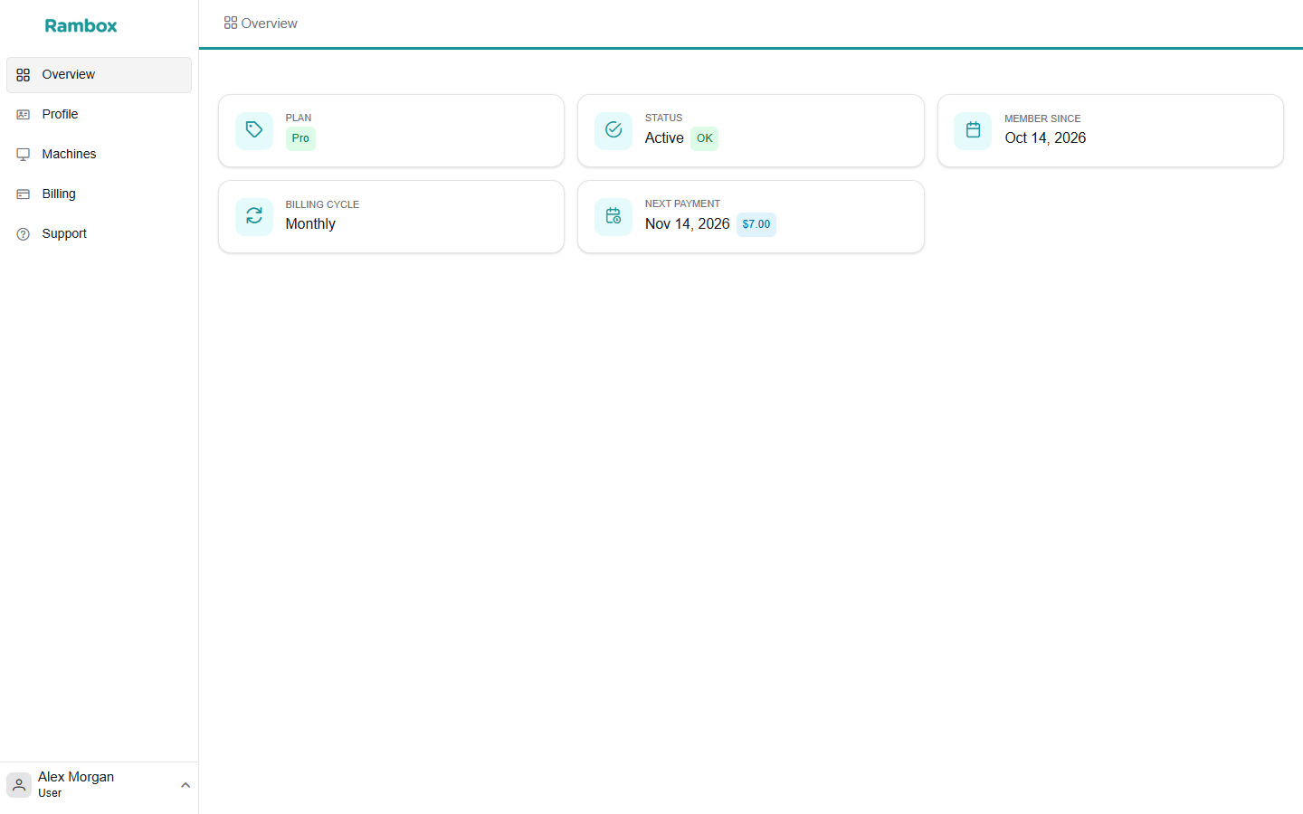This screenshot has width=1303, height=814.
Task: Click the Plan tag icon
Action: tap(254, 130)
